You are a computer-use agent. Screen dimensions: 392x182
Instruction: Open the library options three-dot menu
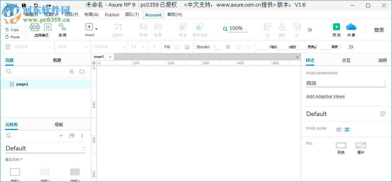click(82, 135)
